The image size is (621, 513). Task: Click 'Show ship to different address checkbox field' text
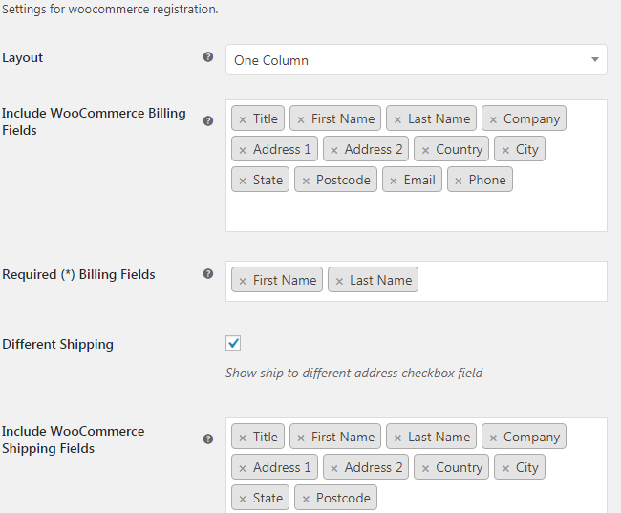click(x=353, y=373)
